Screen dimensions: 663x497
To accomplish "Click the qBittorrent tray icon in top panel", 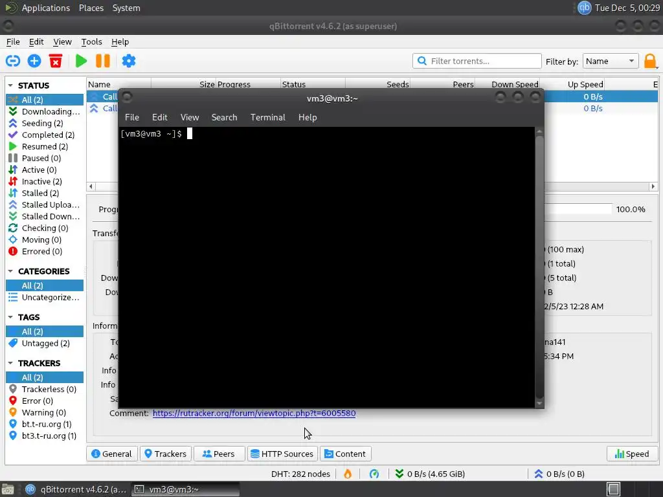I will [584, 8].
